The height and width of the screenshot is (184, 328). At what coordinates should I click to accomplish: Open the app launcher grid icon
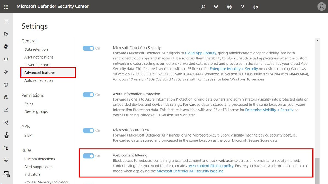coord(6,7)
